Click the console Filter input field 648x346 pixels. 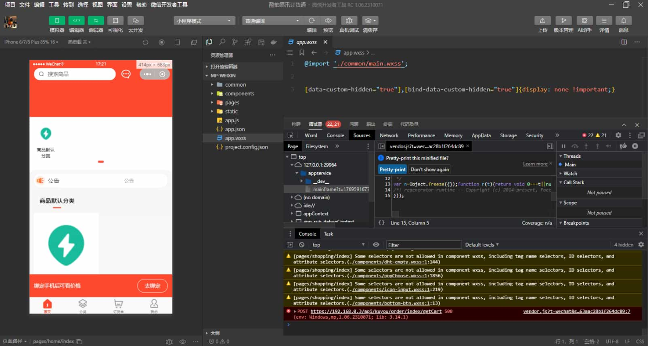tap(423, 245)
